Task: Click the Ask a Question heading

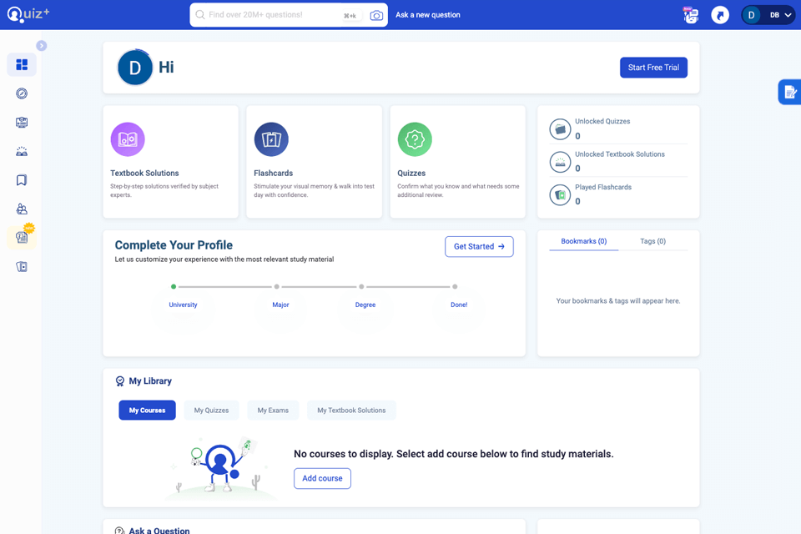Action: click(x=159, y=531)
